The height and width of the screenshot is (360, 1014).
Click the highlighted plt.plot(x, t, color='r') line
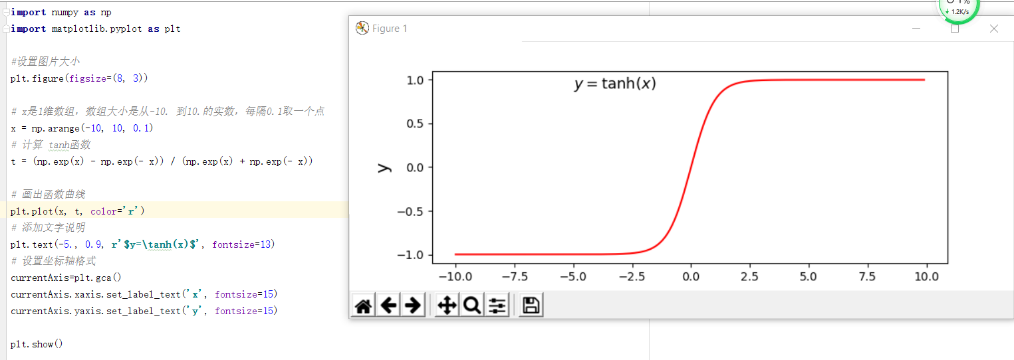click(78, 211)
